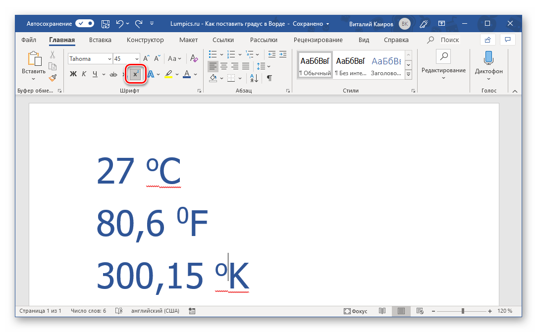Clear all formatting with the eraser icon

(194, 58)
